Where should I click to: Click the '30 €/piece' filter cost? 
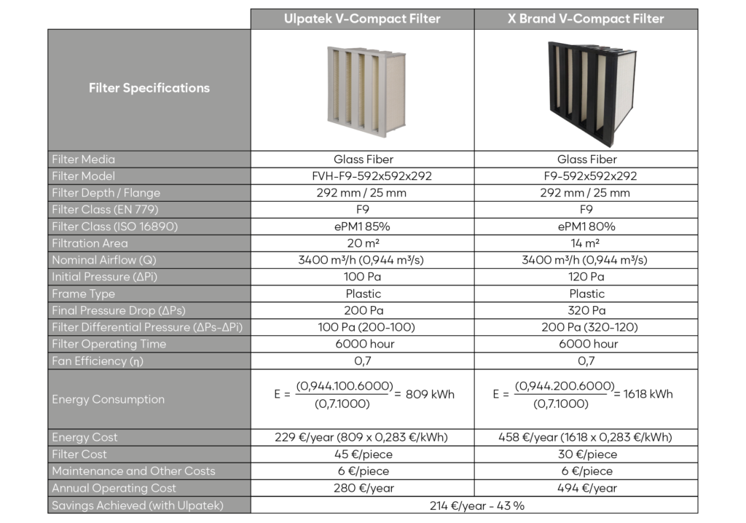click(x=588, y=455)
